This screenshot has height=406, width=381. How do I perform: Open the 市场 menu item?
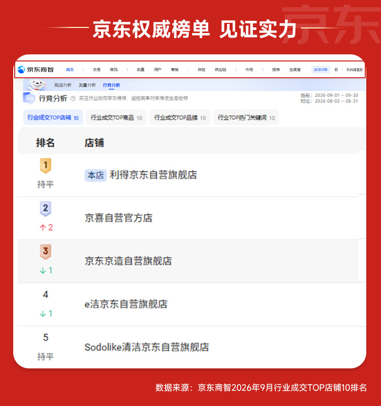coord(249,70)
